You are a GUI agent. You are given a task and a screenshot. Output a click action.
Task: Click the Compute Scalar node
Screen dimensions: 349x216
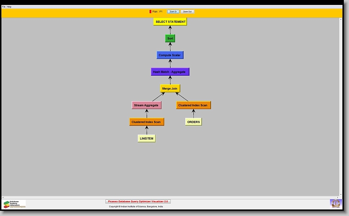pos(170,55)
